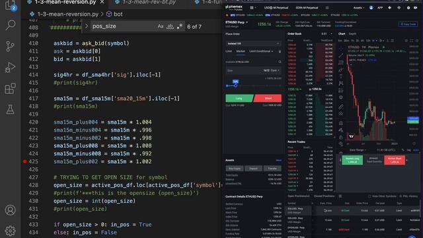Open the Manage gear menu in VS Code
Viewport: 423px width, 238px height.
[11, 231]
